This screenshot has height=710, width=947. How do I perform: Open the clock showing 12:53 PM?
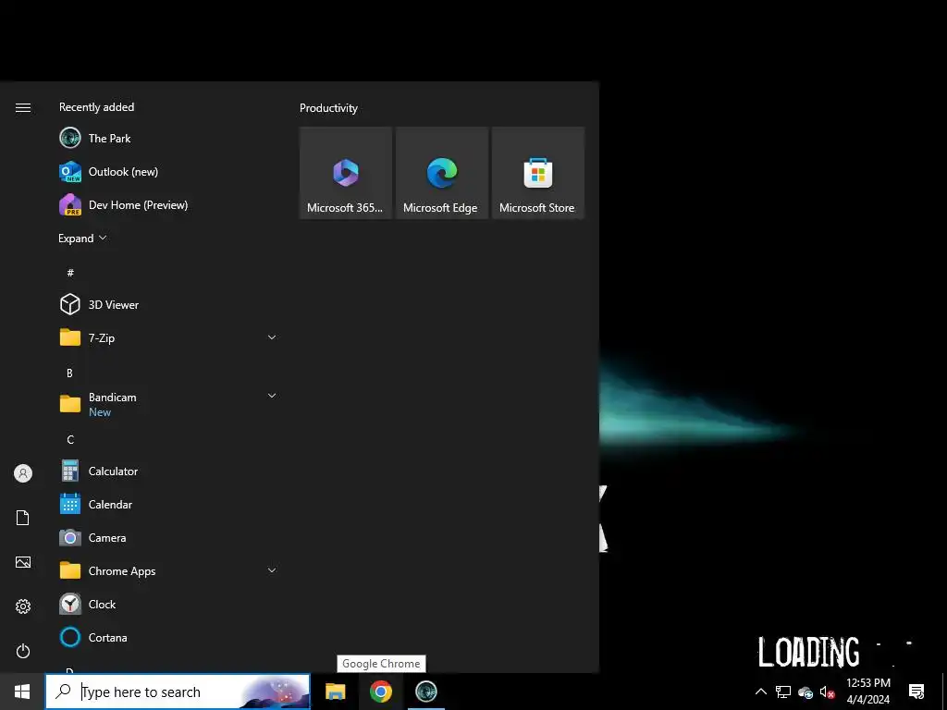point(867,692)
